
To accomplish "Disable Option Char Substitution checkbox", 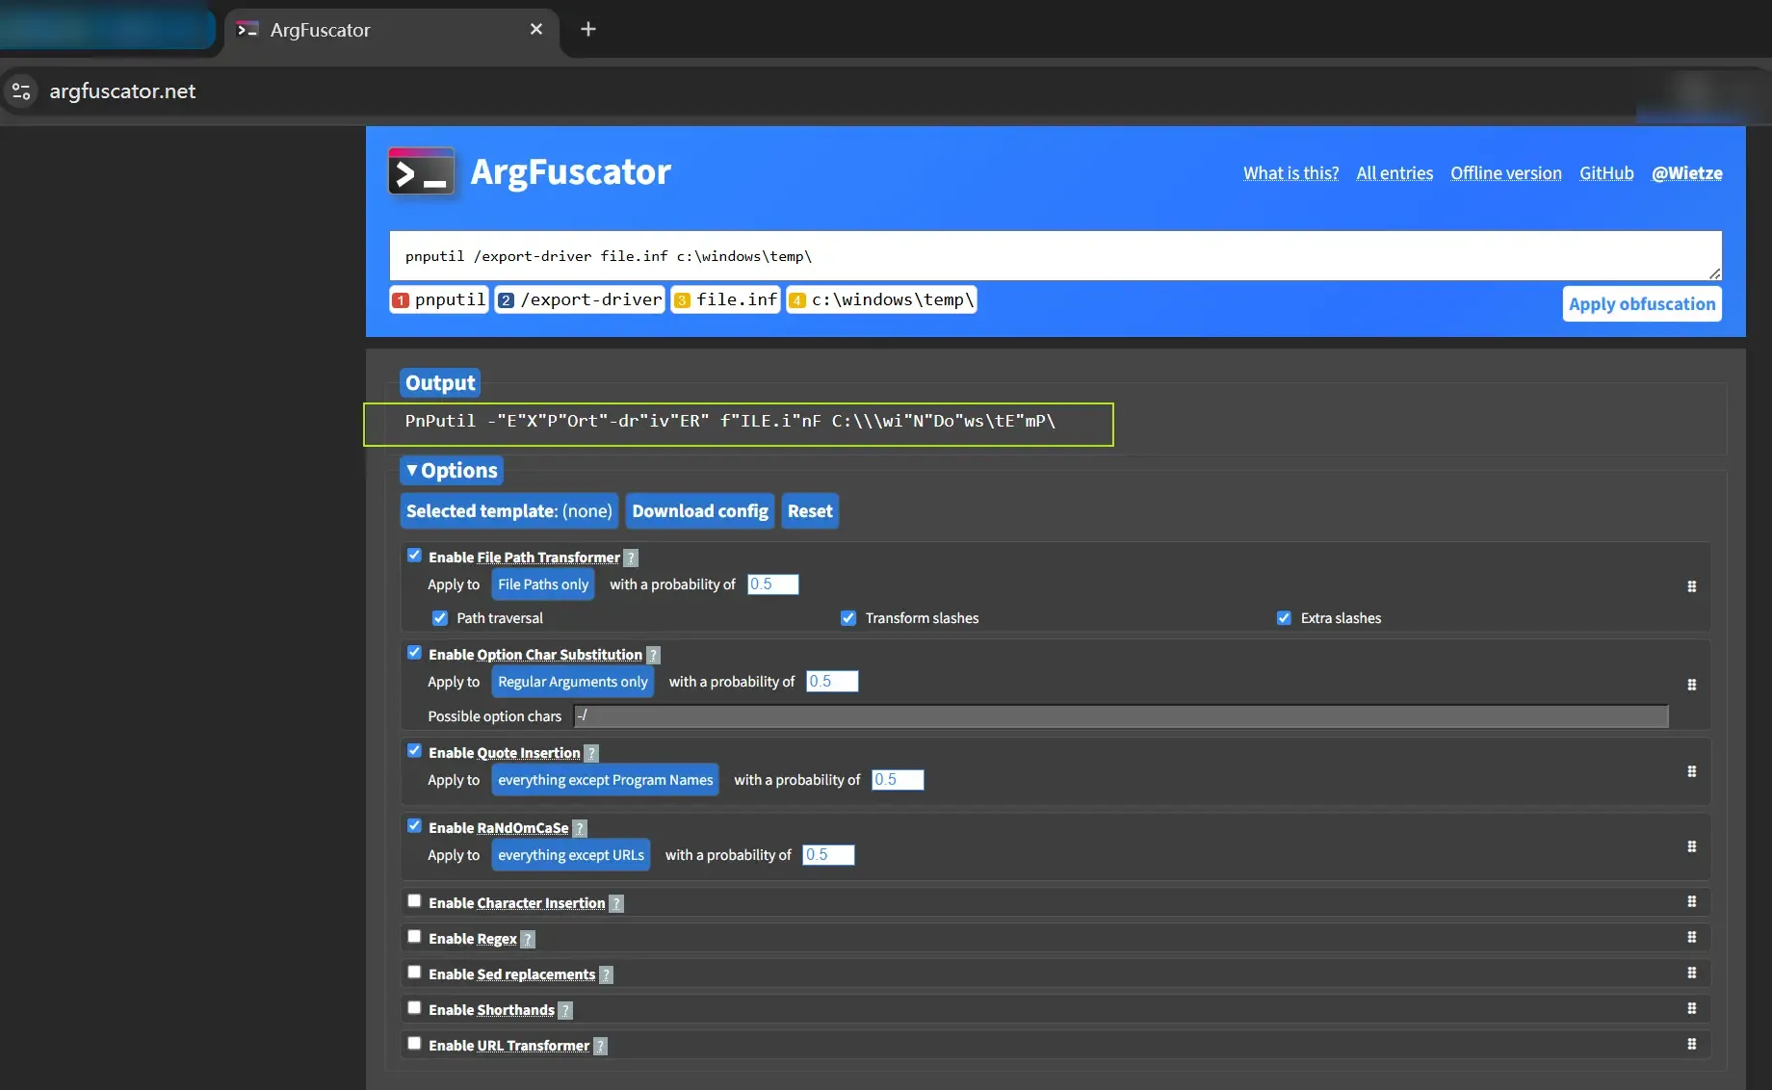I will (414, 653).
